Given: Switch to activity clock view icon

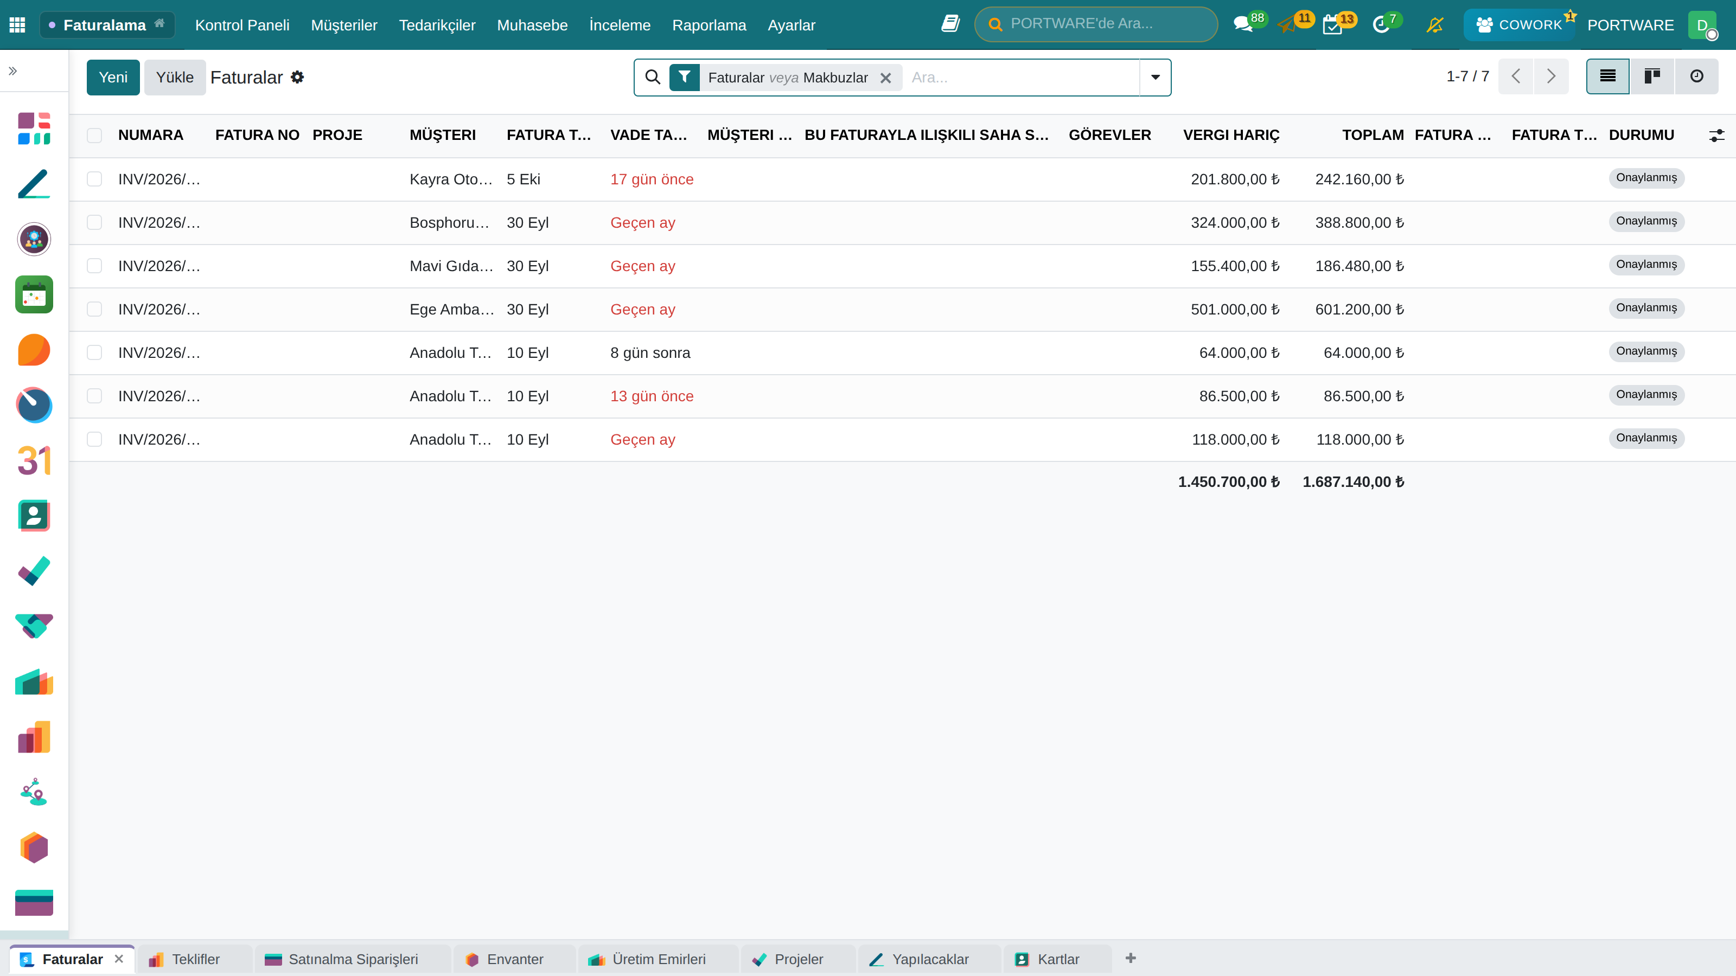Looking at the screenshot, I should click(x=1696, y=76).
